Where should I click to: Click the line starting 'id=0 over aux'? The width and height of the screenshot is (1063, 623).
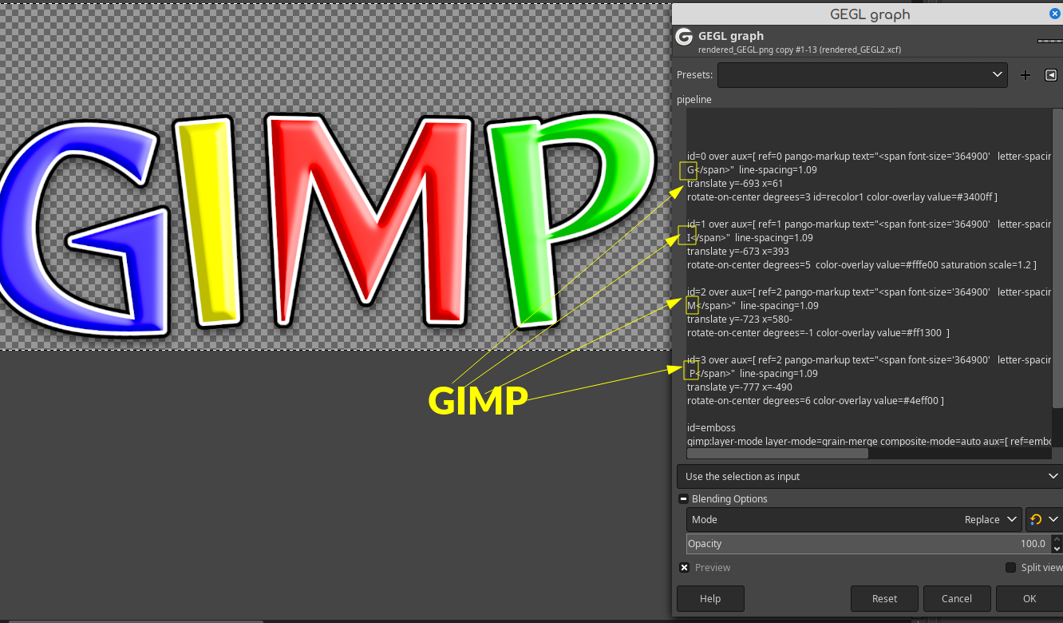click(869, 157)
